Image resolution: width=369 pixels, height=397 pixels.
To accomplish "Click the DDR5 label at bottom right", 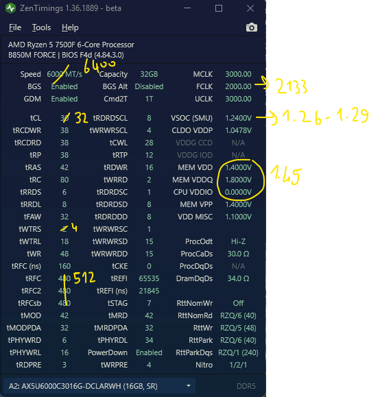I will point(246,386).
